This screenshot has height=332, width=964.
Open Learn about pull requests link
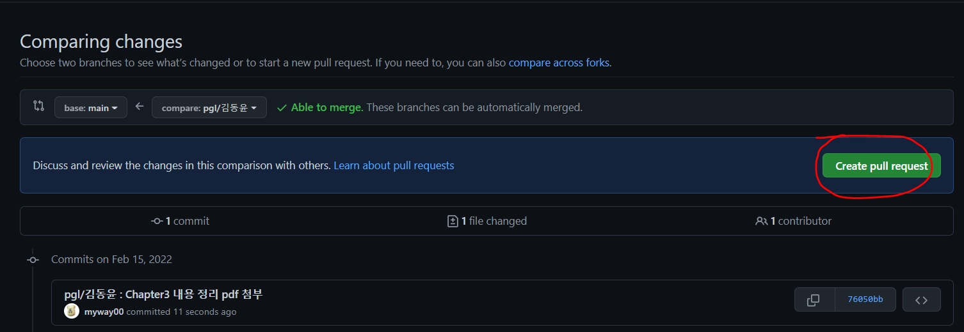(x=394, y=165)
